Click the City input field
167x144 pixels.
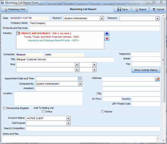(x=131, y=94)
